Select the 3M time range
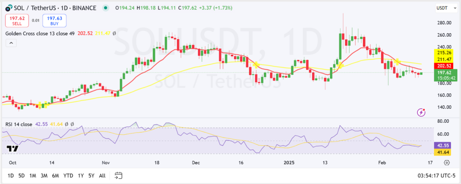The image size is (461, 184). click(44, 176)
